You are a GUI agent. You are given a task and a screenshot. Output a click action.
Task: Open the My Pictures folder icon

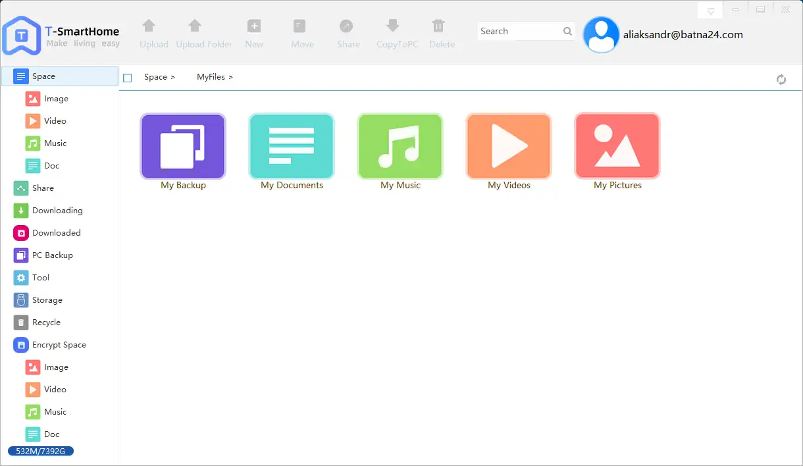617,146
